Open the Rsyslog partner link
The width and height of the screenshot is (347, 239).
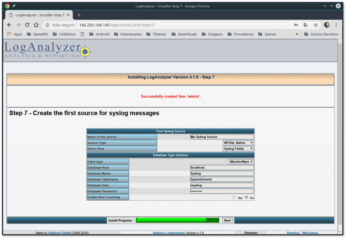coord(293,233)
